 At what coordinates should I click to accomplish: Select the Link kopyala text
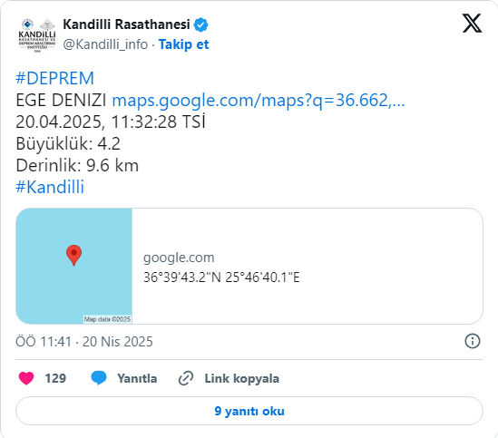tap(241, 378)
